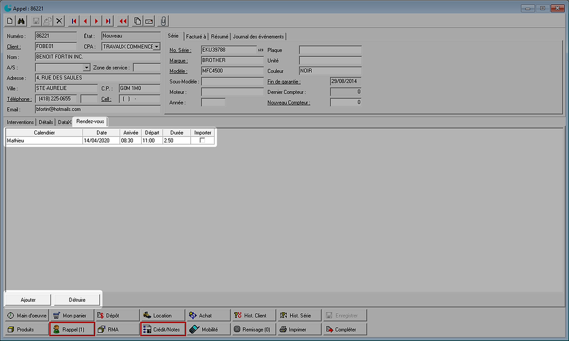Click the Détruire button
The height and width of the screenshot is (341, 569).
[77, 300]
